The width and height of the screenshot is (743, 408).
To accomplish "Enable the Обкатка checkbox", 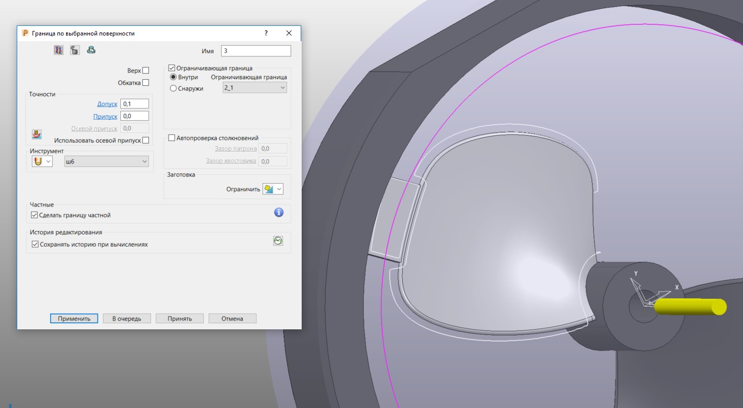I will coord(146,83).
